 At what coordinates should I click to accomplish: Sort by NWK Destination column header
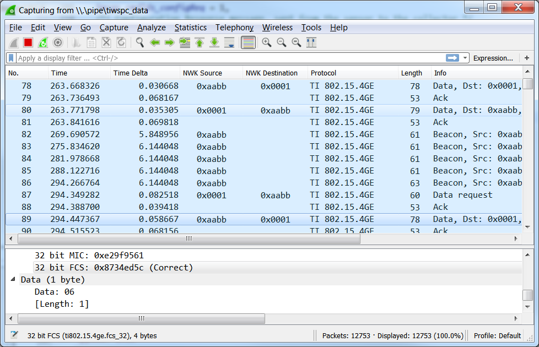tap(275, 73)
